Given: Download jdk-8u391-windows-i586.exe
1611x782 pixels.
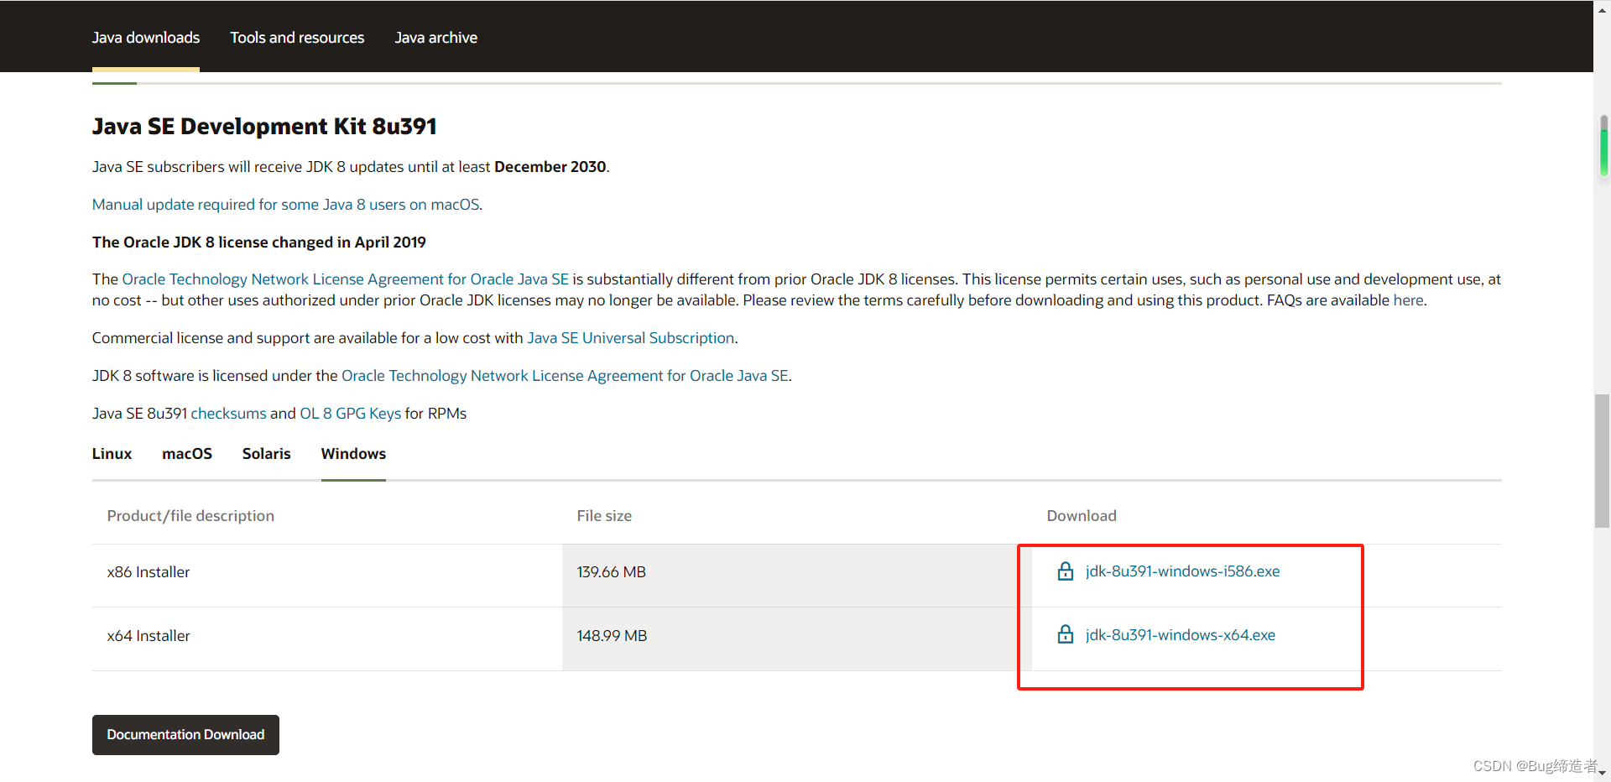Looking at the screenshot, I should pos(1182,571).
